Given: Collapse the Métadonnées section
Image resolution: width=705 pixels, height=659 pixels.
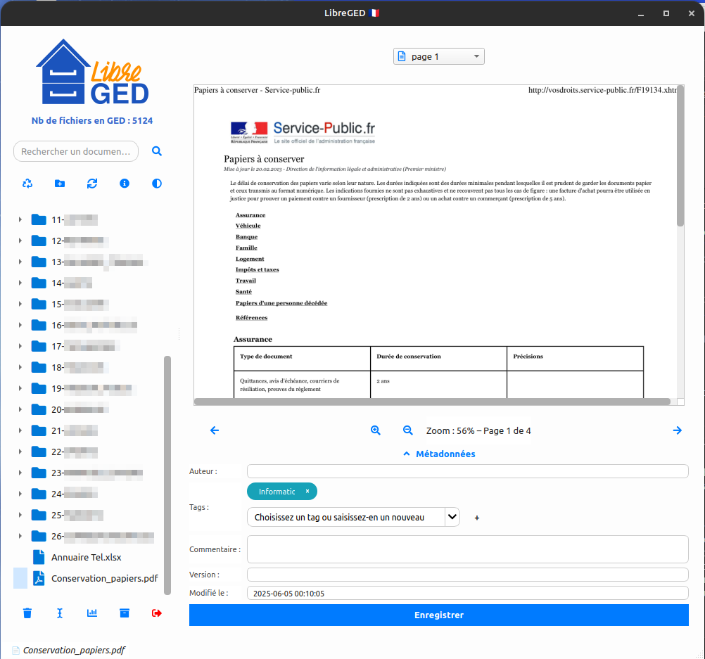Looking at the screenshot, I should (439, 454).
